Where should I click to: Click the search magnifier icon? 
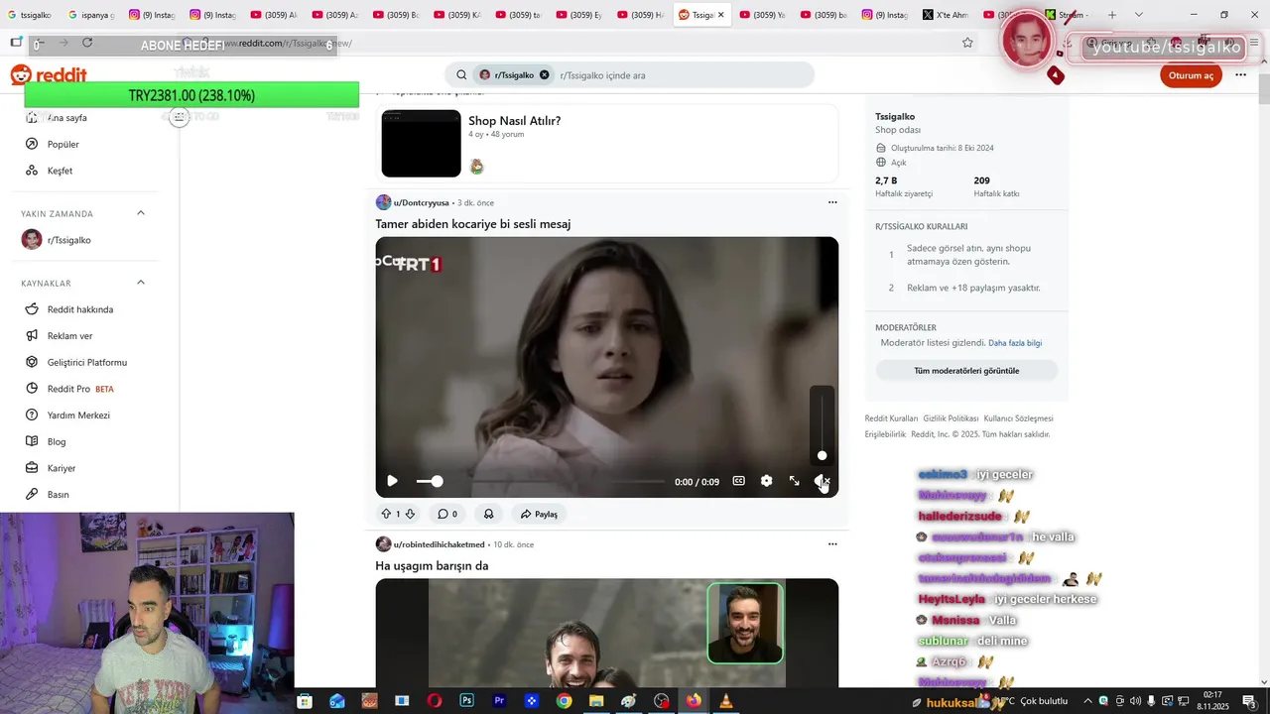coord(461,75)
